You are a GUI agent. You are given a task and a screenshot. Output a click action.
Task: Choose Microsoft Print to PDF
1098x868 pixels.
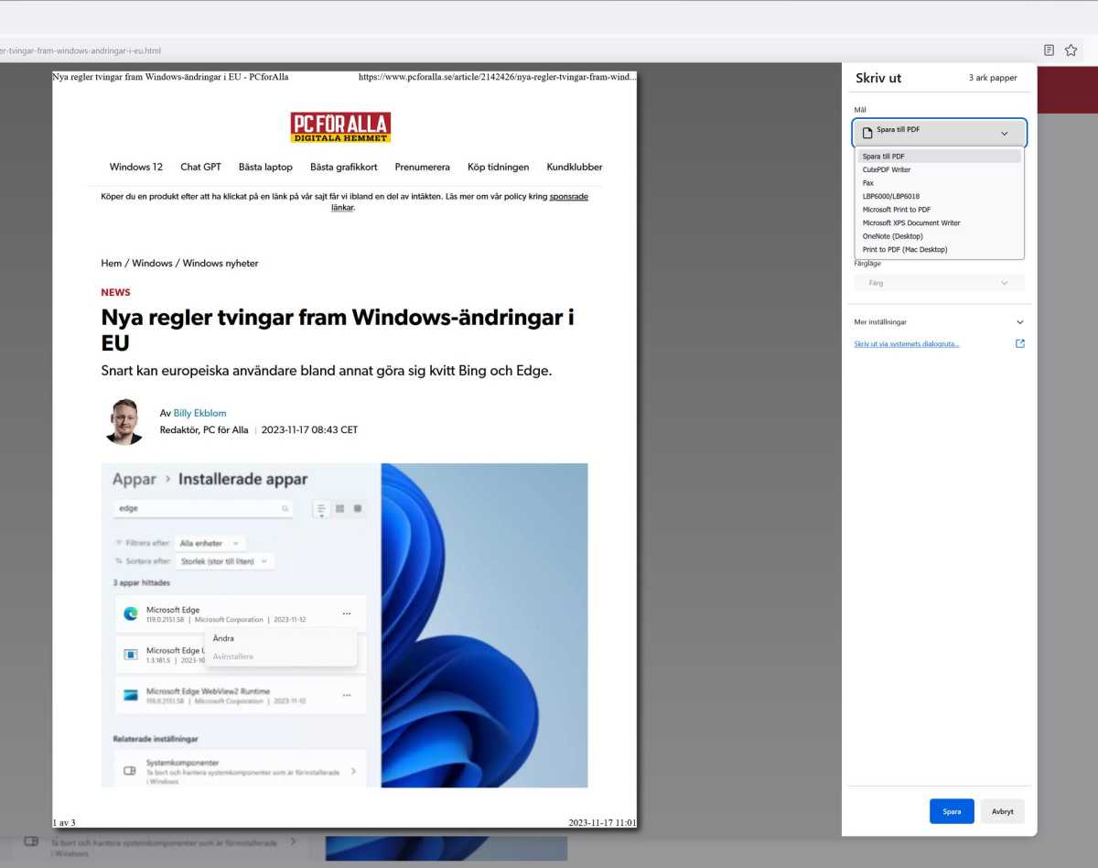coord(939,210)
